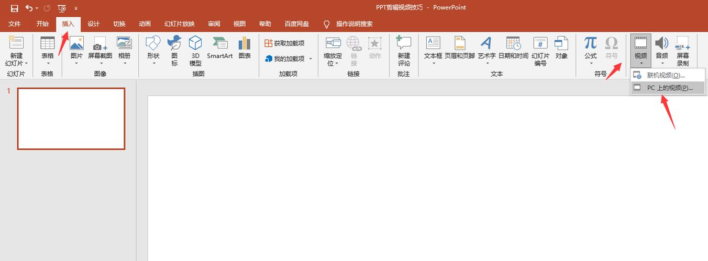The width and height of the screenshot is (708, 261).
Task: Click the 相册 icon
Action: click(x=124, y=43)
